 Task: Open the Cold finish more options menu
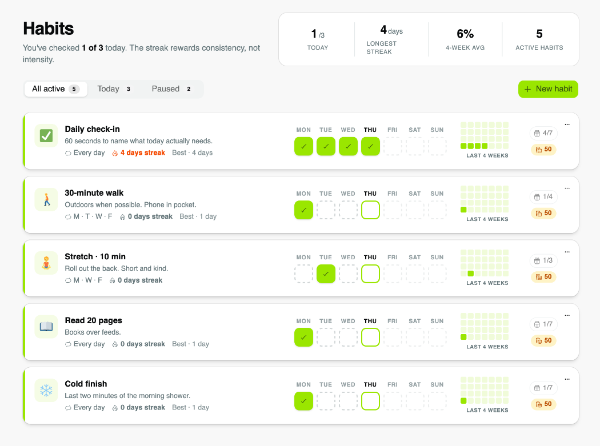pos(567,379)
